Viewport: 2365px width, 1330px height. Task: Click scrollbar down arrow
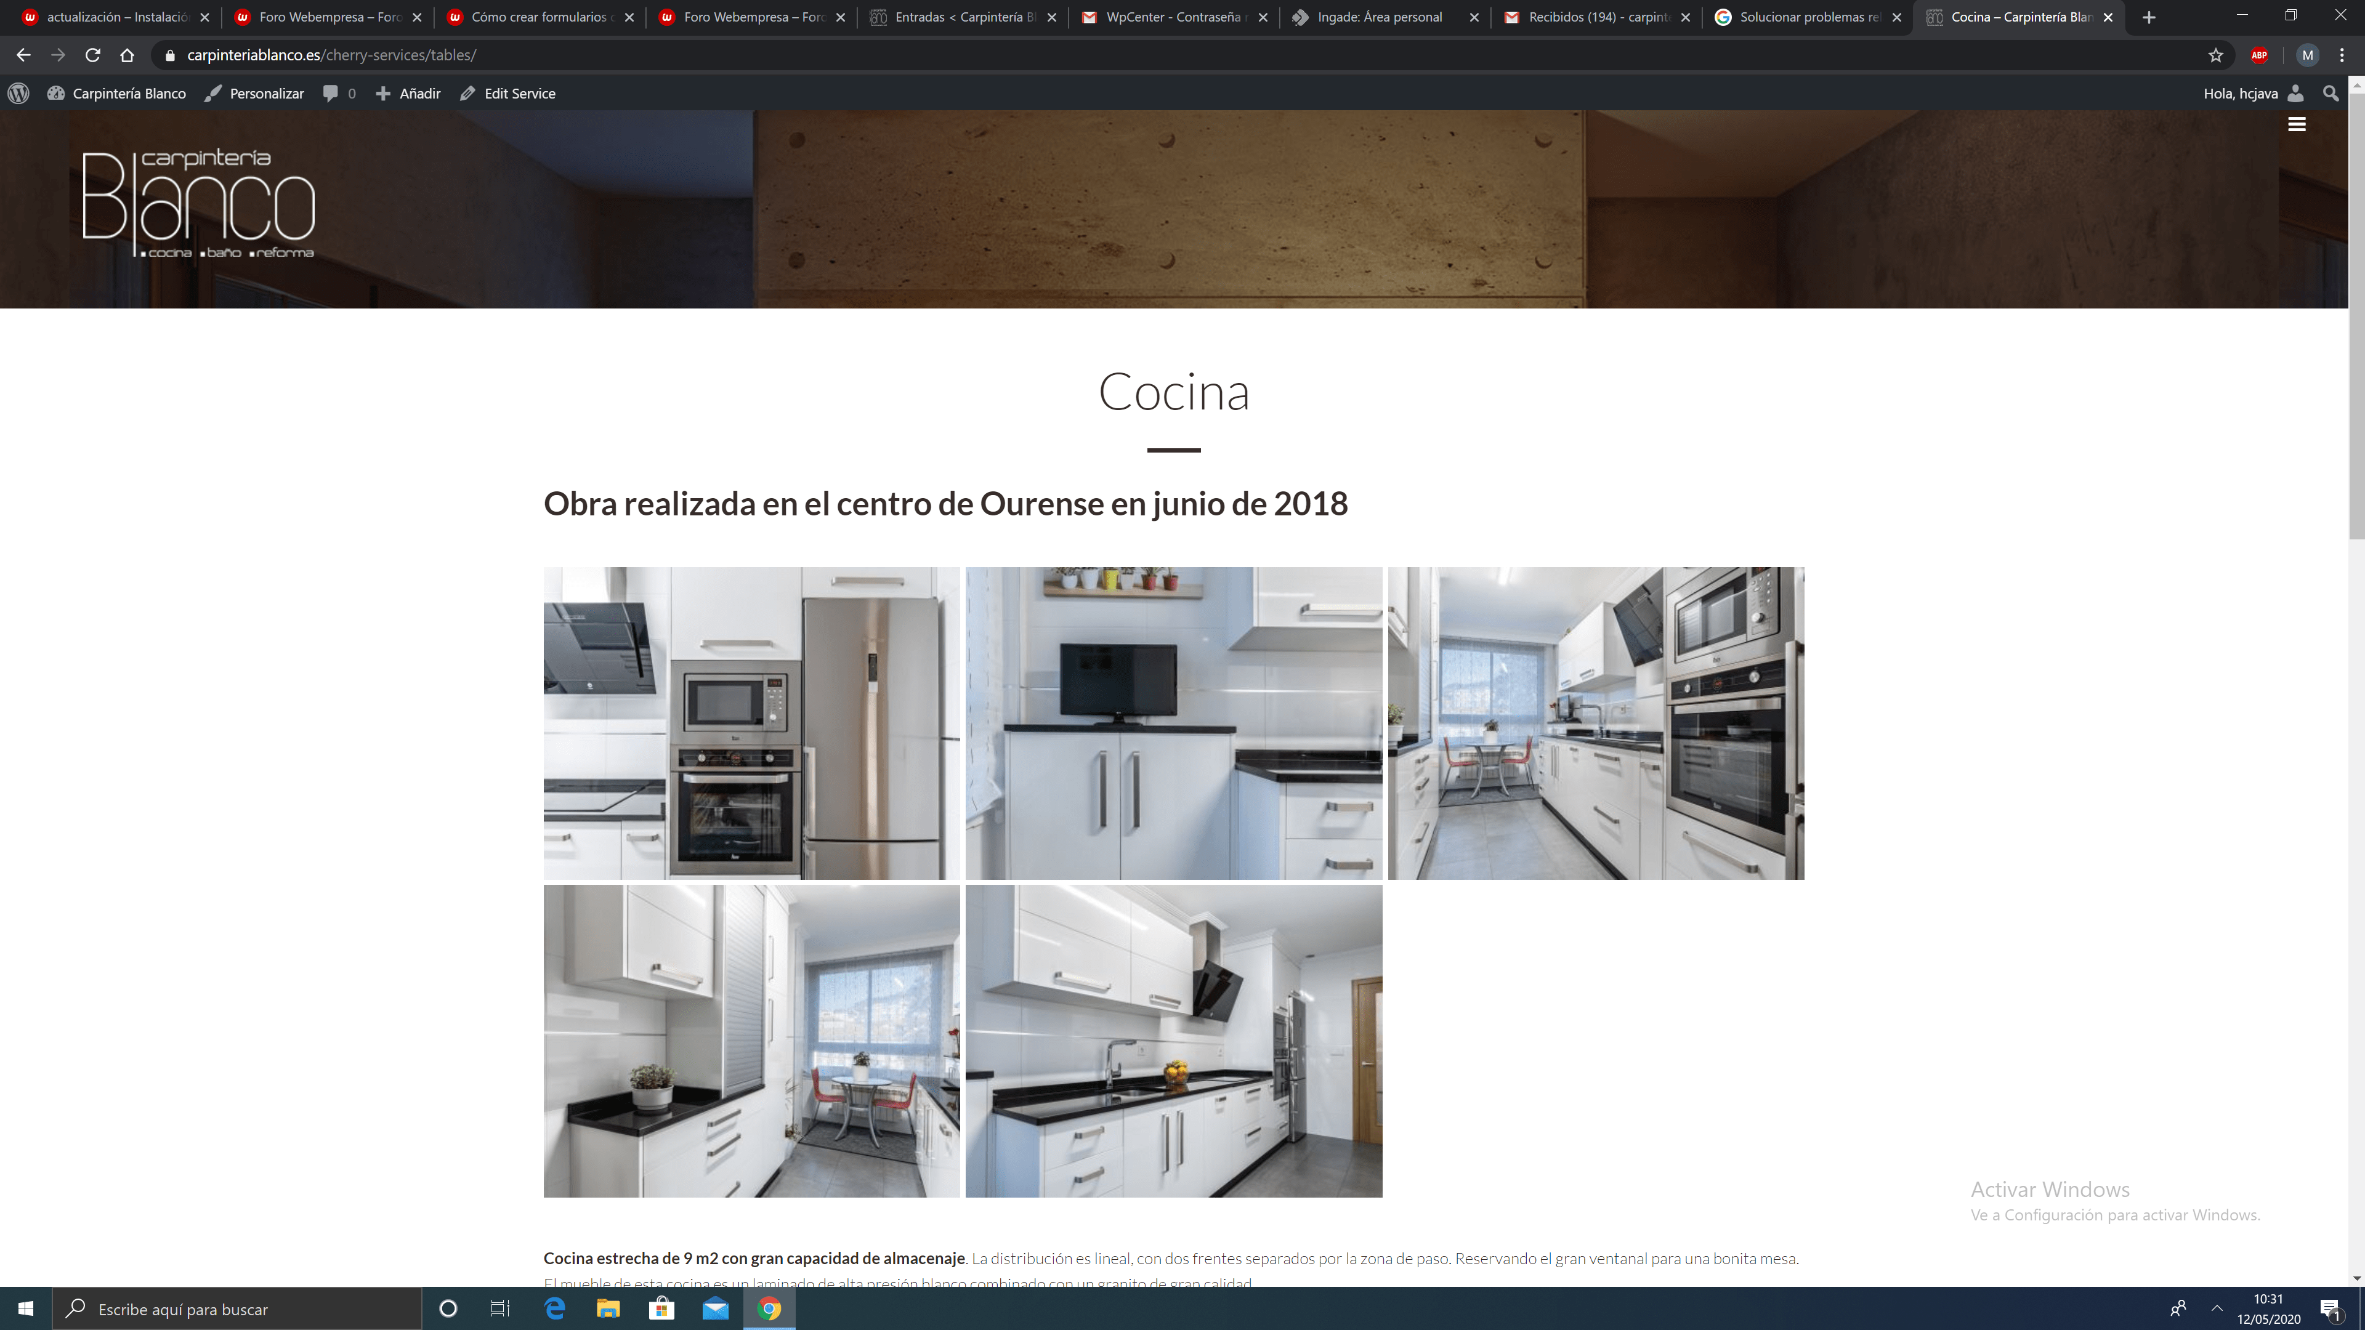(x=2357, y=1278)
